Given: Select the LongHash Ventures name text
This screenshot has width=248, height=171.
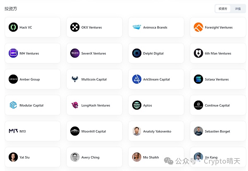Looking at the screenshot, I should [x=96, y=105].
